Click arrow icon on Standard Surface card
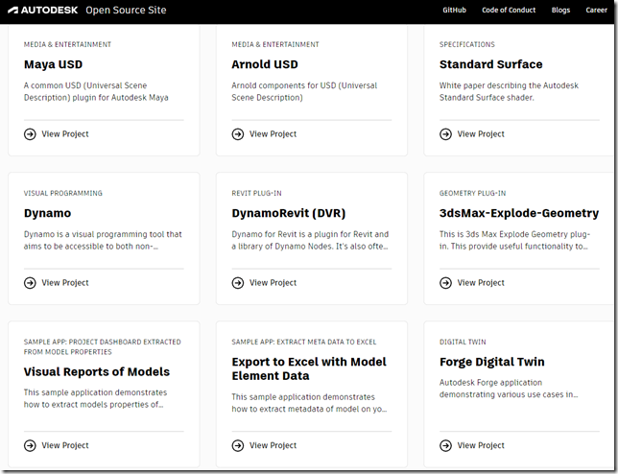The image size is (618, 474). click(x=446, y=134)
